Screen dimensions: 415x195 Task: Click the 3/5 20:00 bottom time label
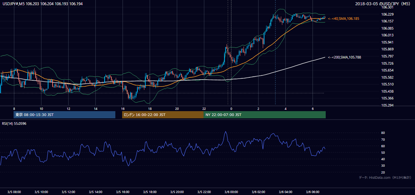[x=177, y=192]
